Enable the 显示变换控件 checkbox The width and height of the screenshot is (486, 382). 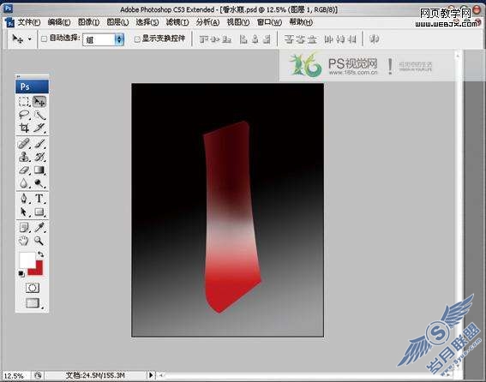[137, 39]
